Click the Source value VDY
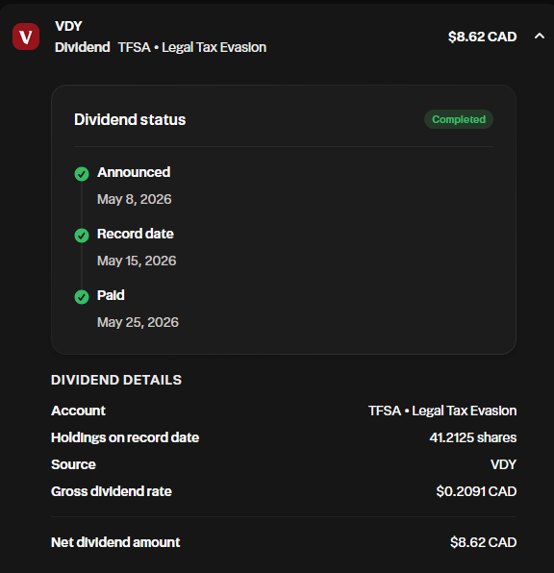554x573 pixels. [503, 464]
